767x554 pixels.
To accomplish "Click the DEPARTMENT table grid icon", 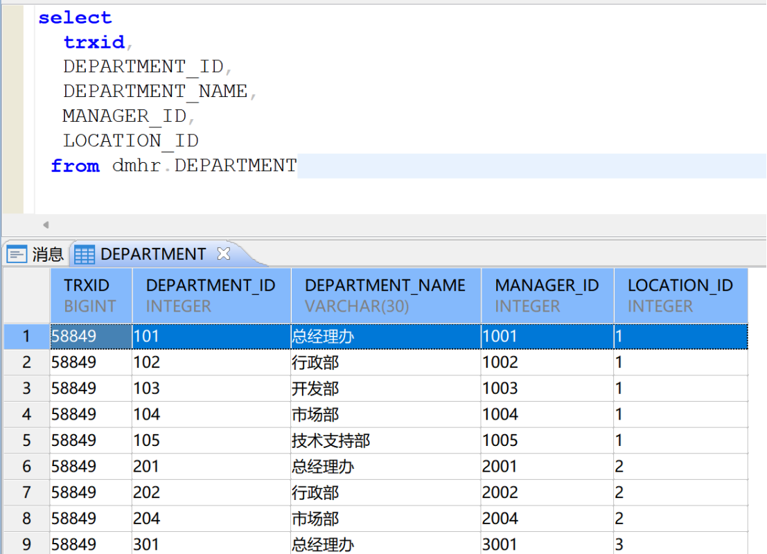I will (x=84, y=255).
